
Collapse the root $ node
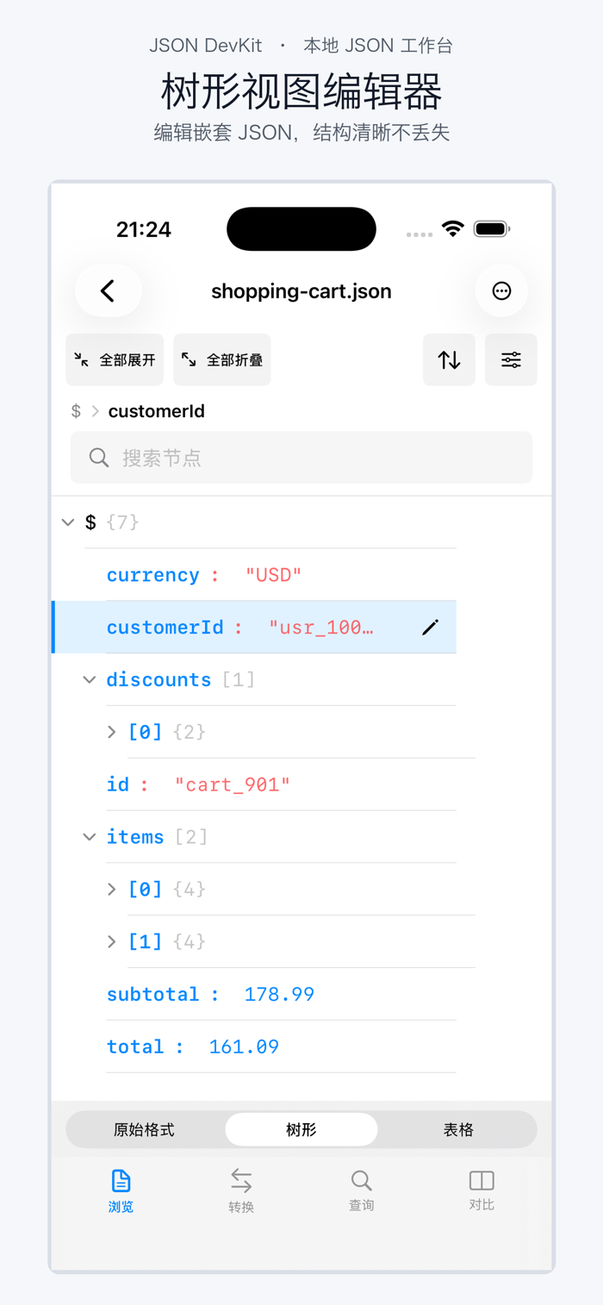[68, 522]
